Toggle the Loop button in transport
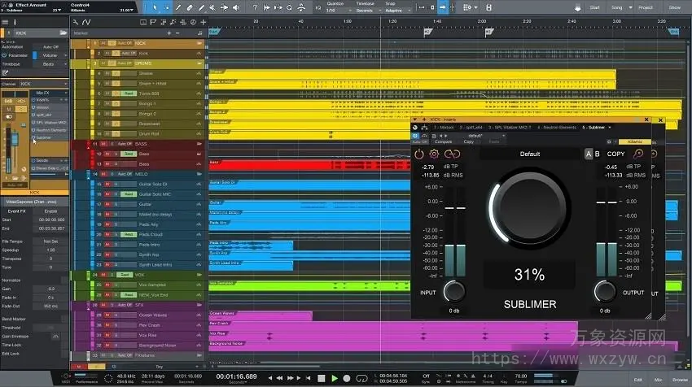Viewport: 692px width, 387px height. [x=361, y=378]
